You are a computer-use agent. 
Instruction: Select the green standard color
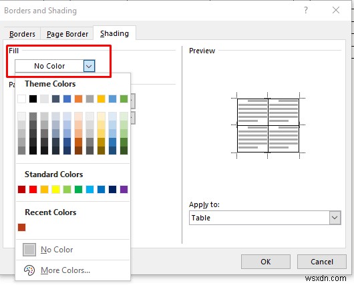point(78,189)
